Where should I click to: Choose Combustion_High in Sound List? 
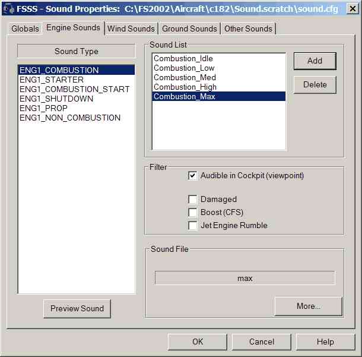[218, 87]
